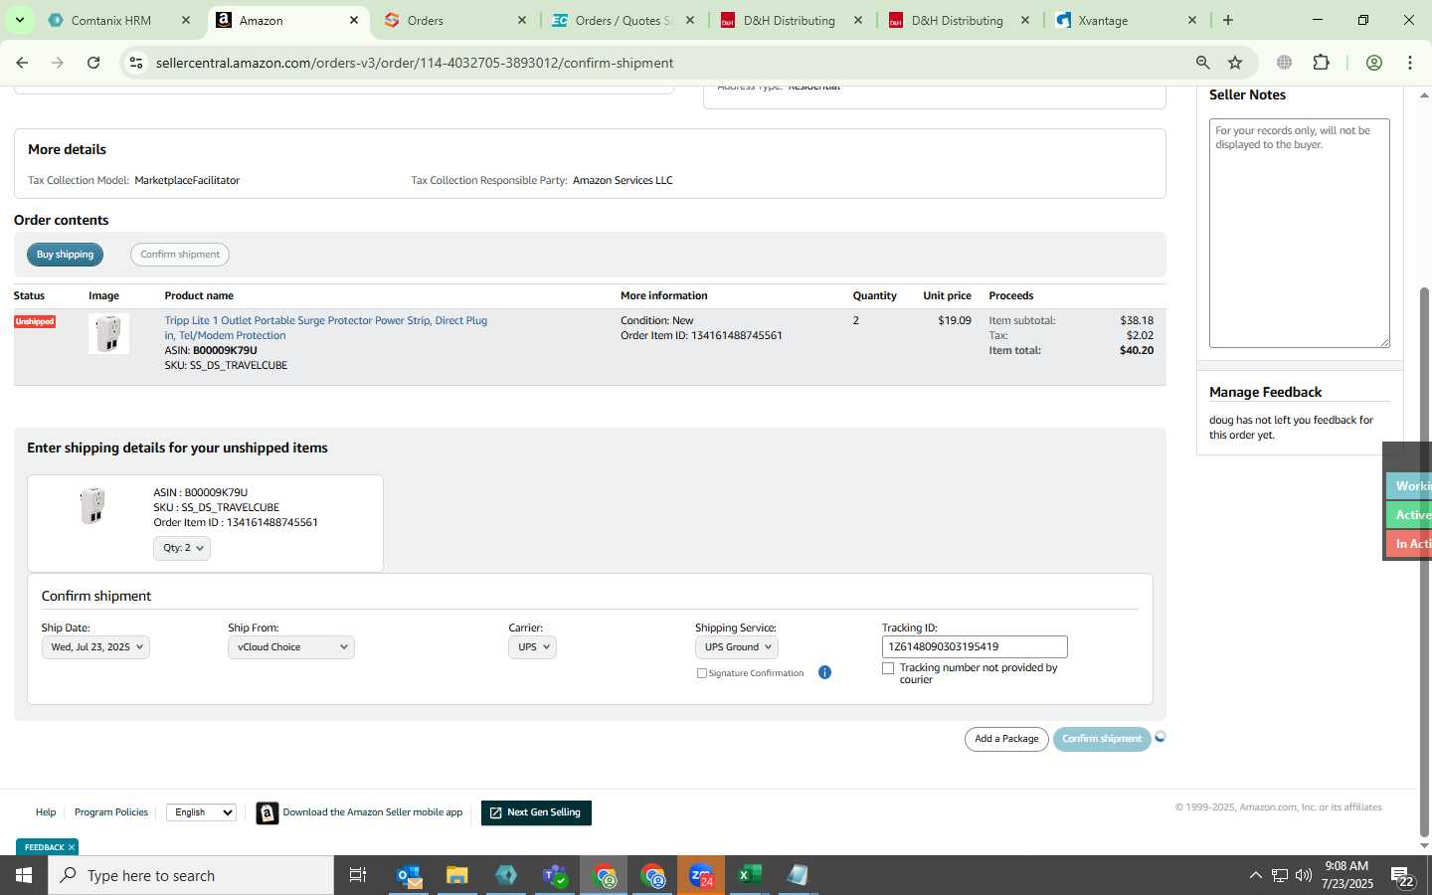Open the Ship Date dropdown
The image size is (1432, 895).
(95, 647)
